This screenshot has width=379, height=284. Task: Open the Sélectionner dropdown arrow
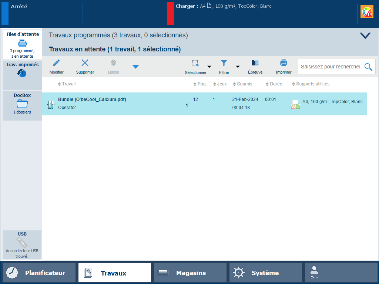pyautogui.click(x=209, y=67)
